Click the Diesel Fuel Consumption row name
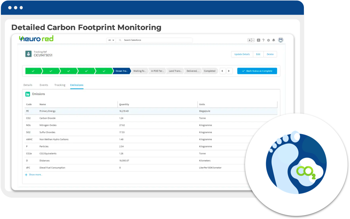 [x=52, y=168]
